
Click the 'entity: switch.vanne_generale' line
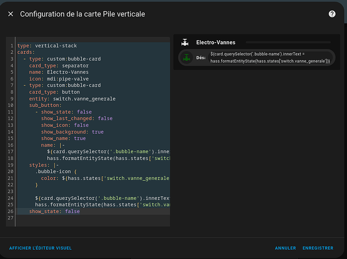(72, 98)
